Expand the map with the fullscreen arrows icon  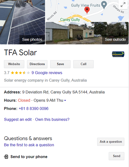tap(123, 5)
